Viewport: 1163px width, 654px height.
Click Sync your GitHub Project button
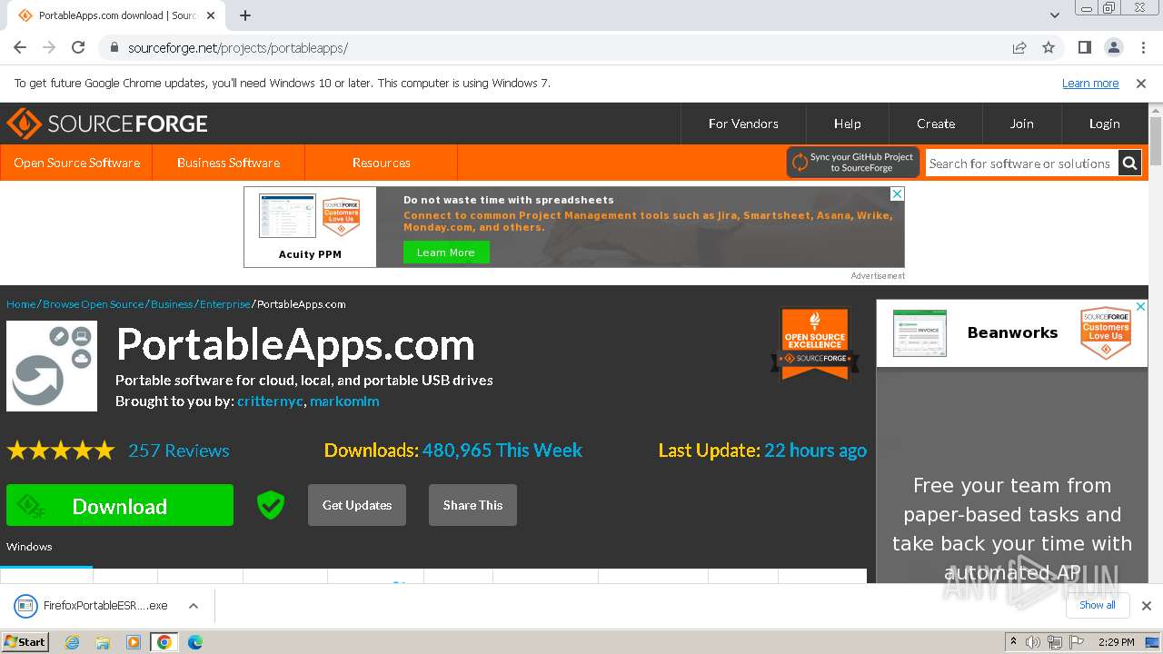[853, 163]
